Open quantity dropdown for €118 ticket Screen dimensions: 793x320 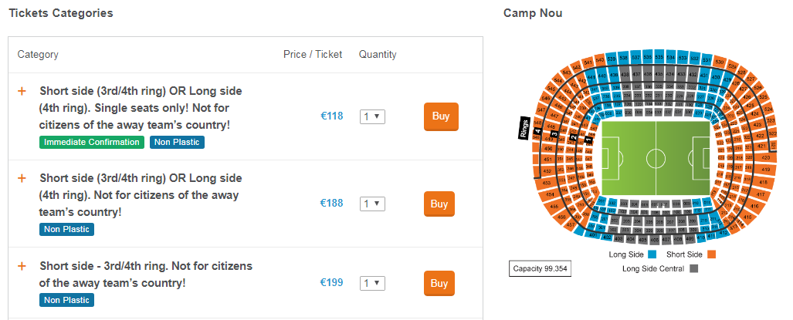372,116
